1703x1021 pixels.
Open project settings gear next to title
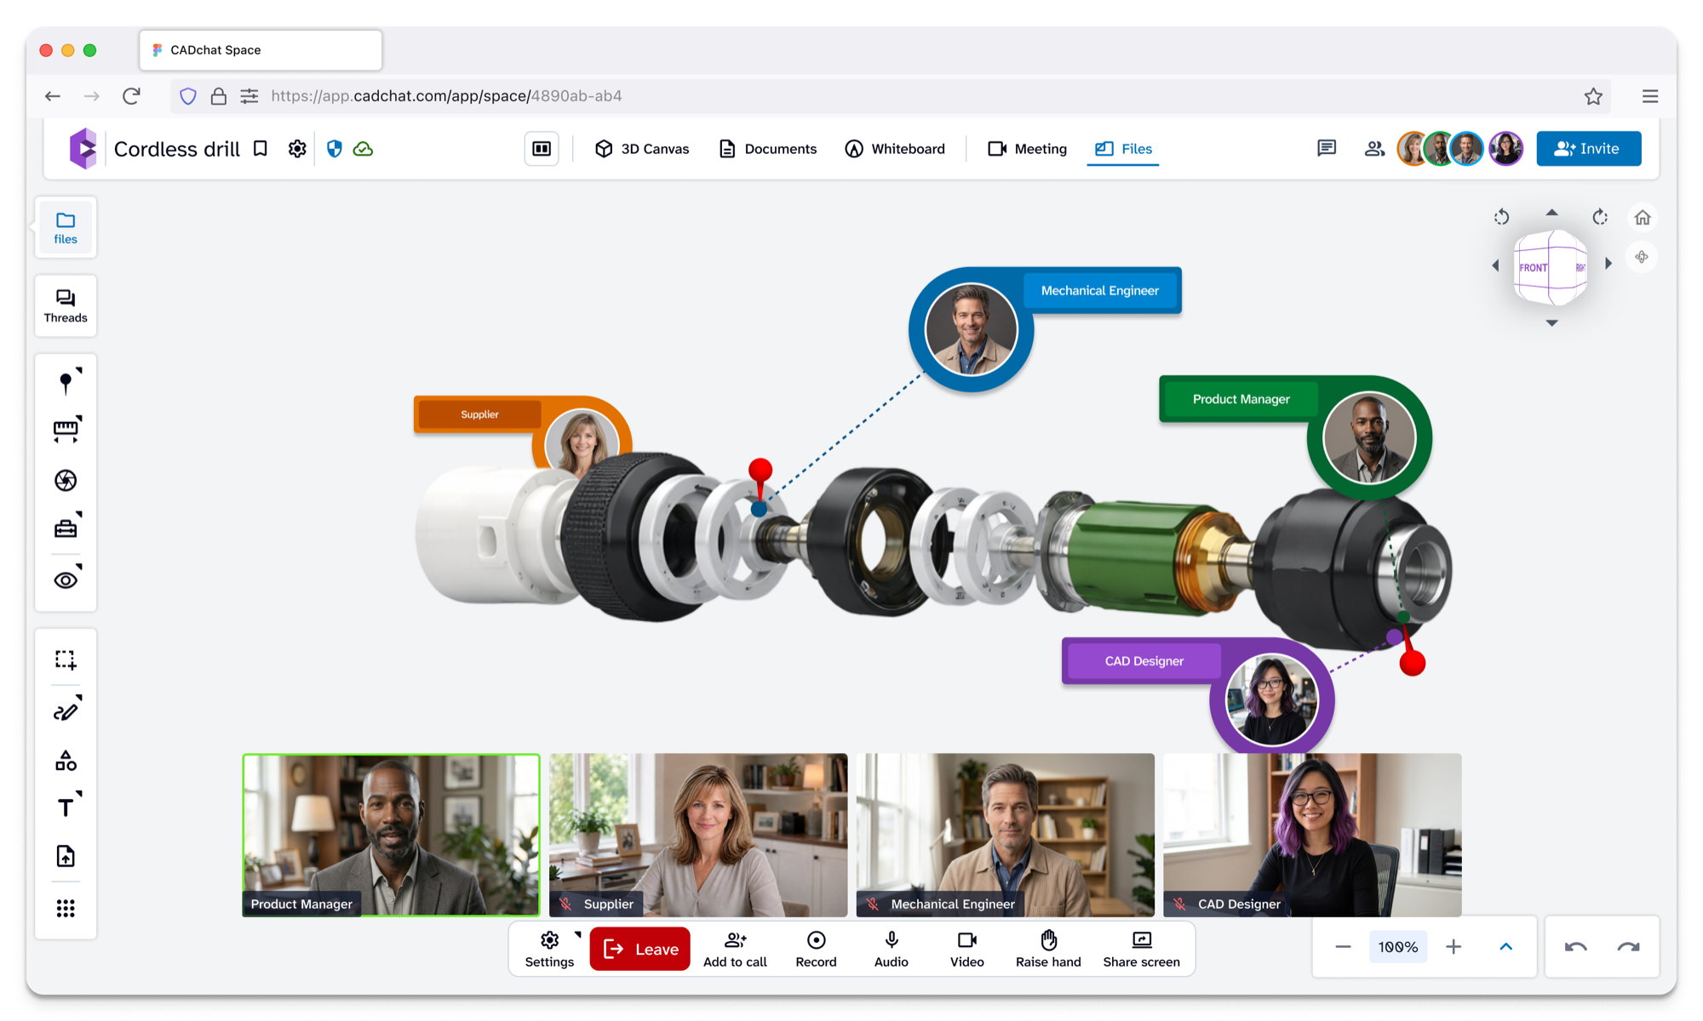297,149
